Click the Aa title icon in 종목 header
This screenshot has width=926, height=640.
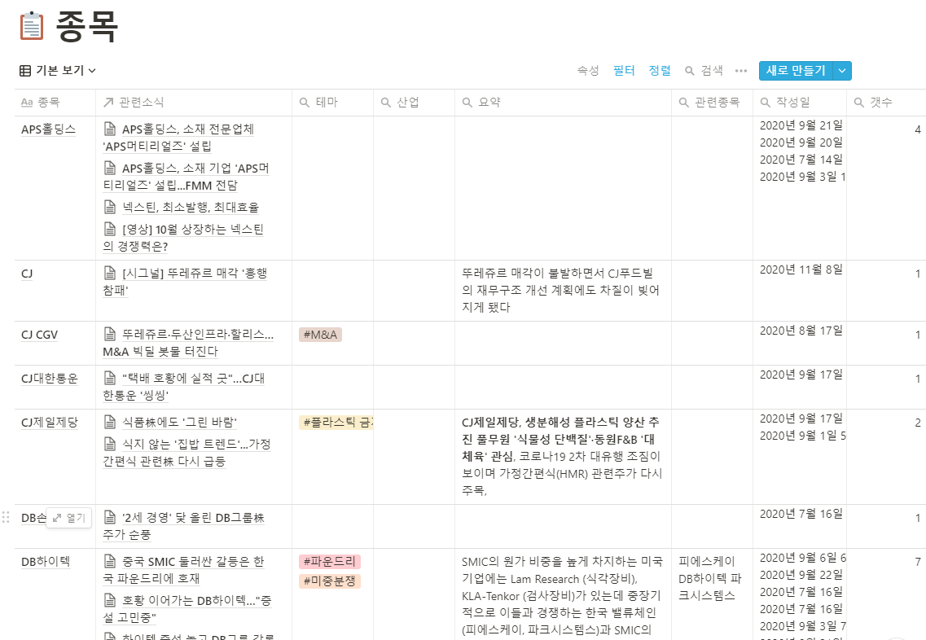click(x=27, y=103)
